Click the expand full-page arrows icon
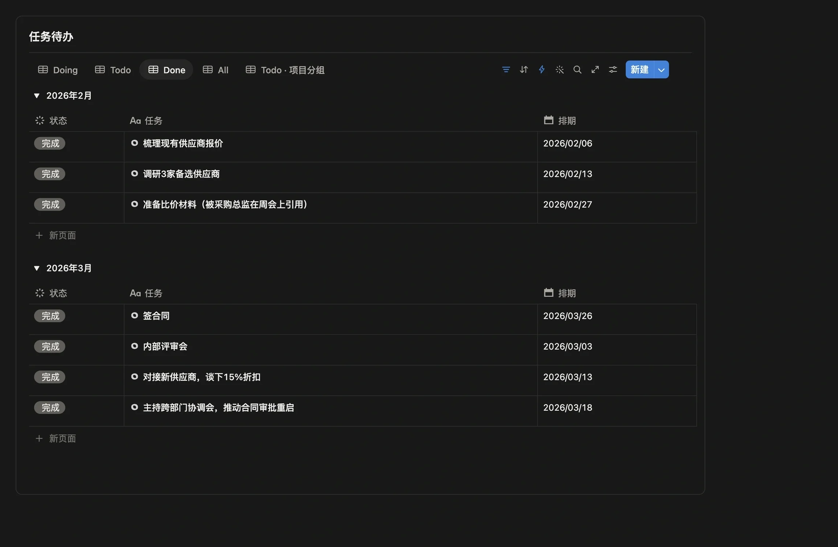The image size is (838, 547). pos(595,70)
